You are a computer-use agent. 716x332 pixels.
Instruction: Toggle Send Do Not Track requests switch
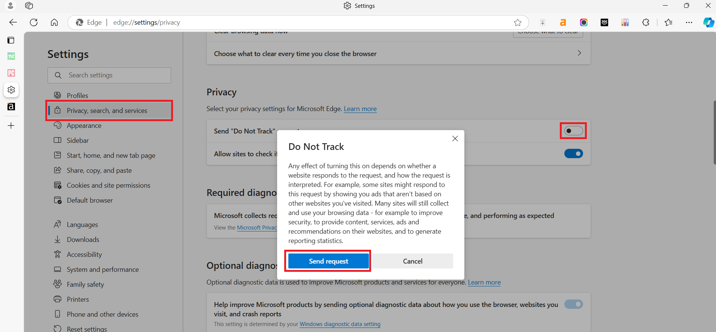coord(573,131)
